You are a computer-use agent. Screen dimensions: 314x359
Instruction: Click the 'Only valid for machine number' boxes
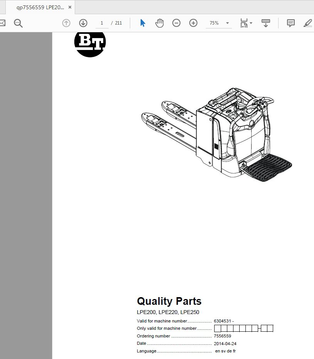coord(243,328)
